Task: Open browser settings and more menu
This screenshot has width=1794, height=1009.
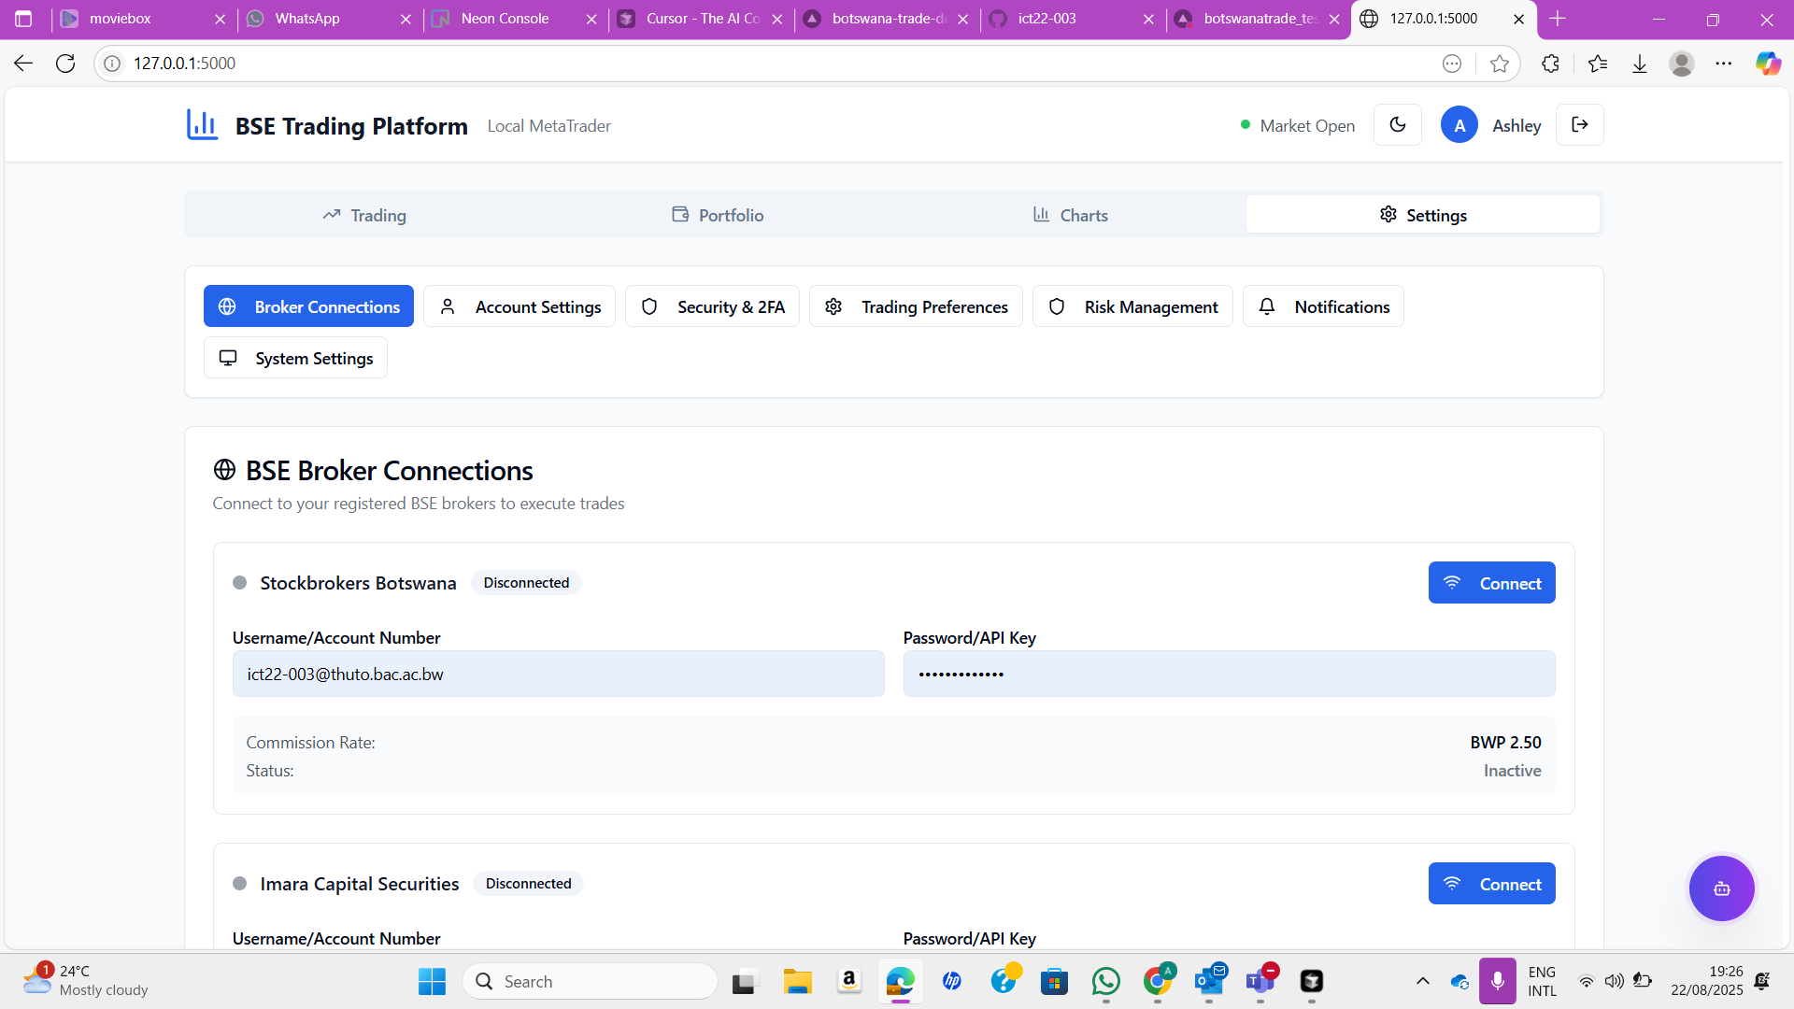Action: coord(1723,64)
